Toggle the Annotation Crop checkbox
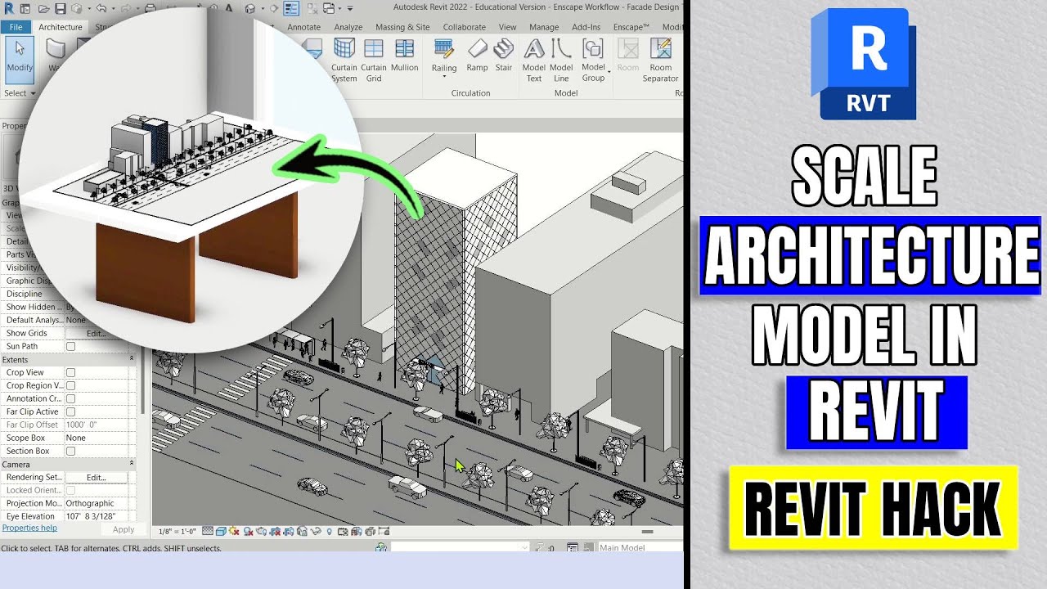 tap(70, 398)
